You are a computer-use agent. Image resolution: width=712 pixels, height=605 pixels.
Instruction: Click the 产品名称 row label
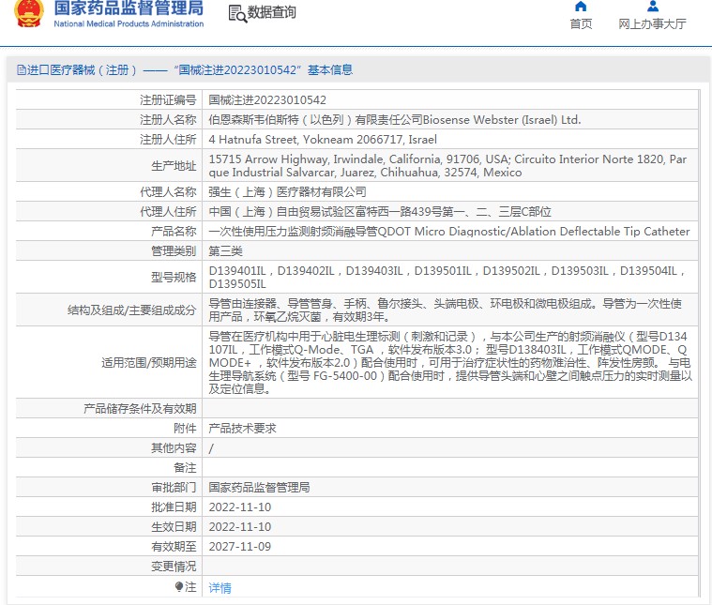pos(174,232)
